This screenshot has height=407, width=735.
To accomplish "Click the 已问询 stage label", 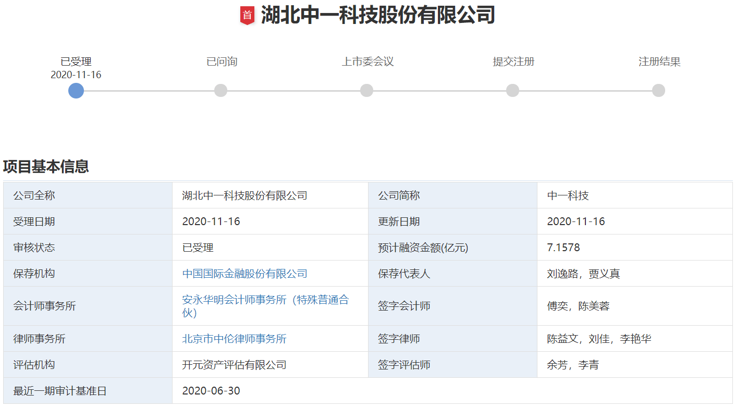I will click(221, 61).
